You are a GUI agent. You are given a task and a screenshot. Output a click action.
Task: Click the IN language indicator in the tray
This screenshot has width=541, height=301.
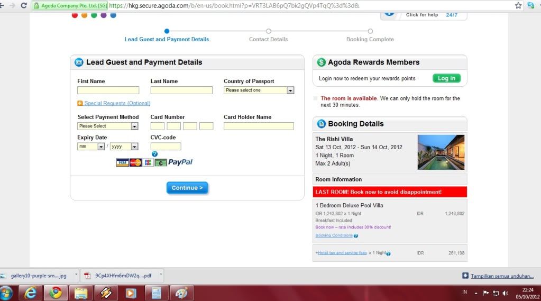(465, 292)
